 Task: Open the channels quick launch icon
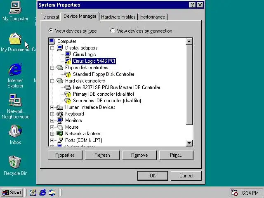point(52,193)
